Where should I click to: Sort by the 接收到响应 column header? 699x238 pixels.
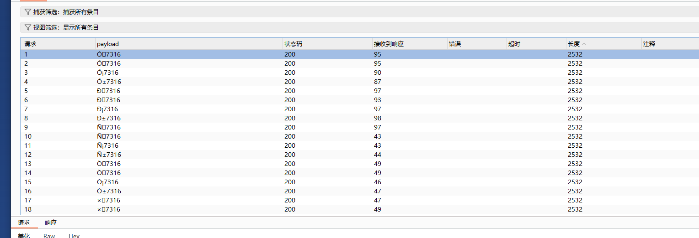pos(410,44)
